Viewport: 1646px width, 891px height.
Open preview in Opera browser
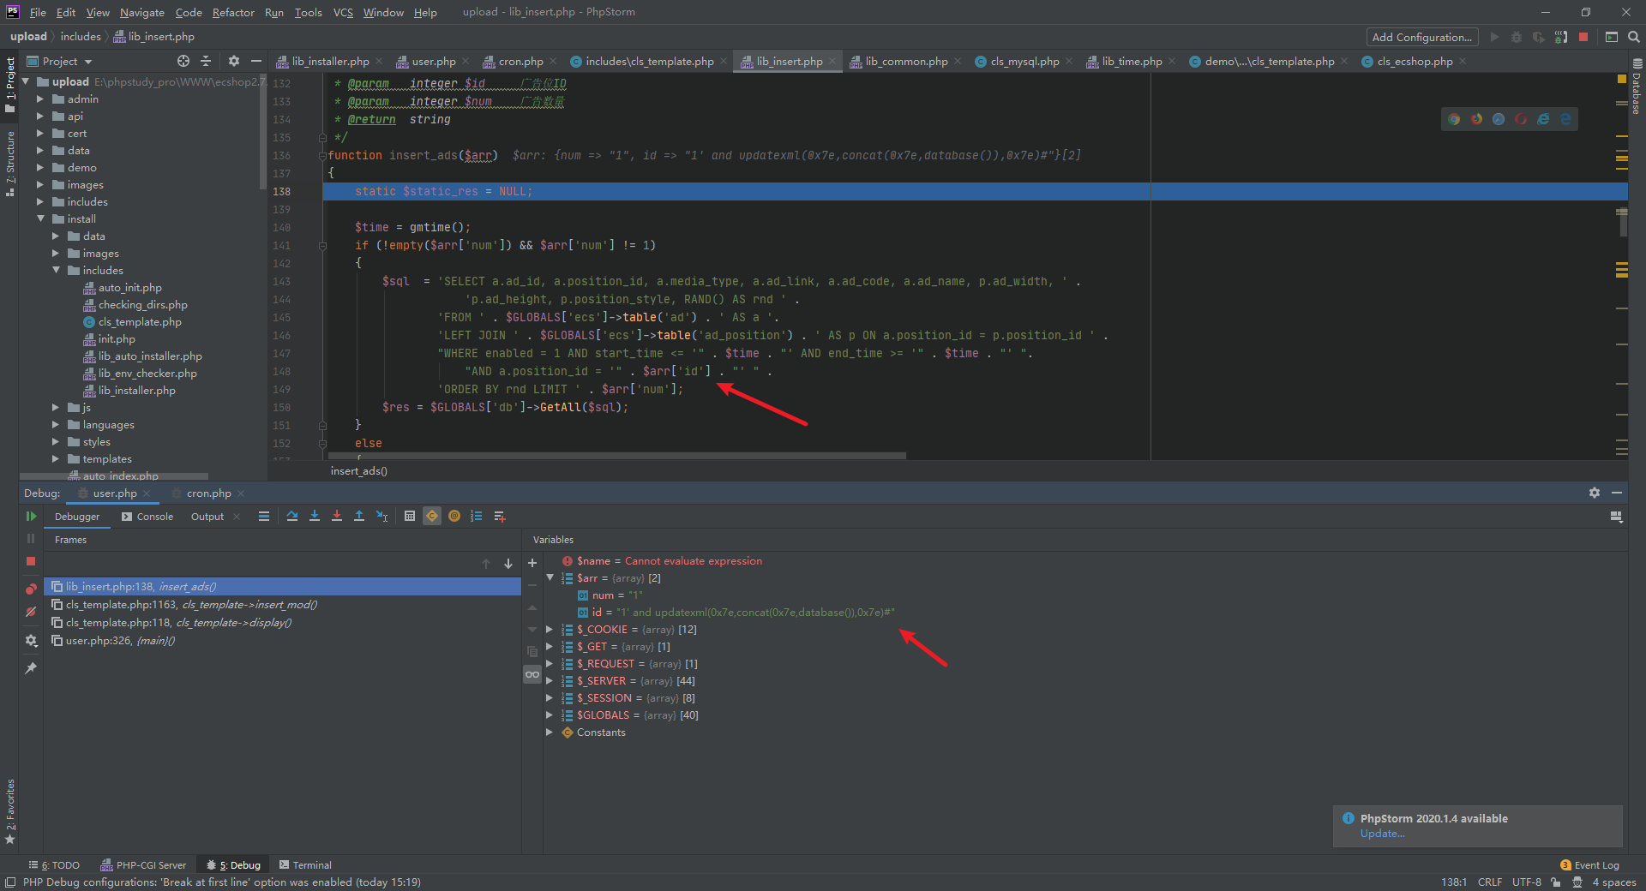coord(1521,119)
